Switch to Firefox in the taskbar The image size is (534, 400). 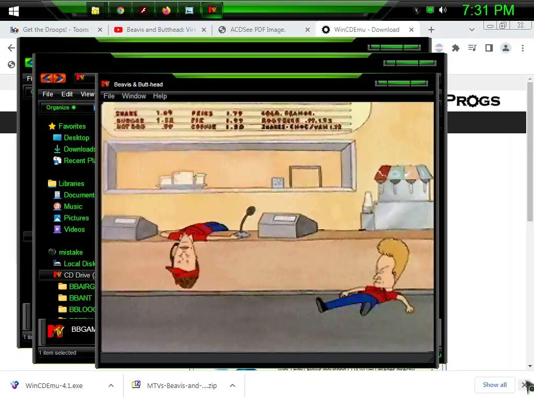166,10
